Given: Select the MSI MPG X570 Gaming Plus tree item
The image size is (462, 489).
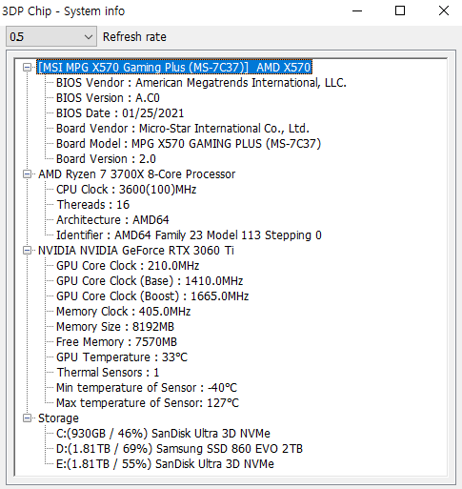Looking at the screenshot, I should point(174,68).
